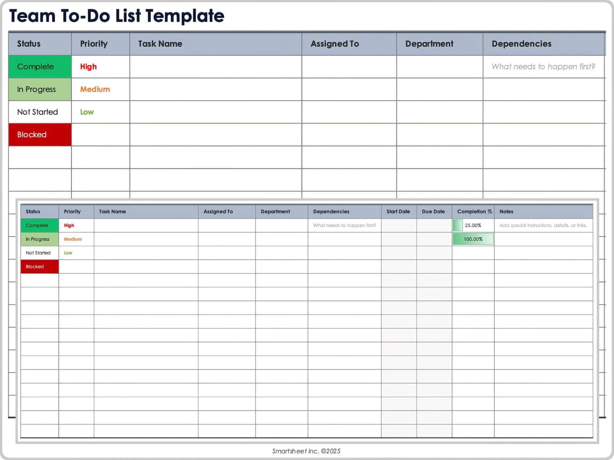Click the Assigned To column header
614x460 pixels.
point(335,44)
